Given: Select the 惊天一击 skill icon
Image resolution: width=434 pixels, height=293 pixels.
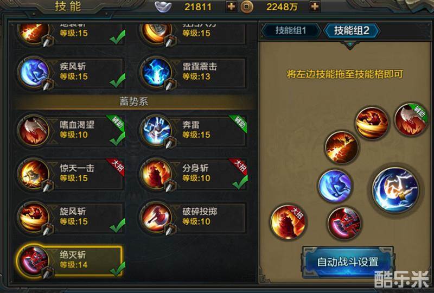Looking at the screenshot, I should coord(34,175).
